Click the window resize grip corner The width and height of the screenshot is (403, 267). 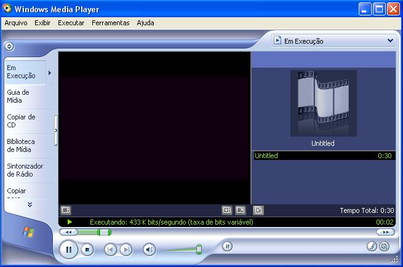tap(394, 260)
